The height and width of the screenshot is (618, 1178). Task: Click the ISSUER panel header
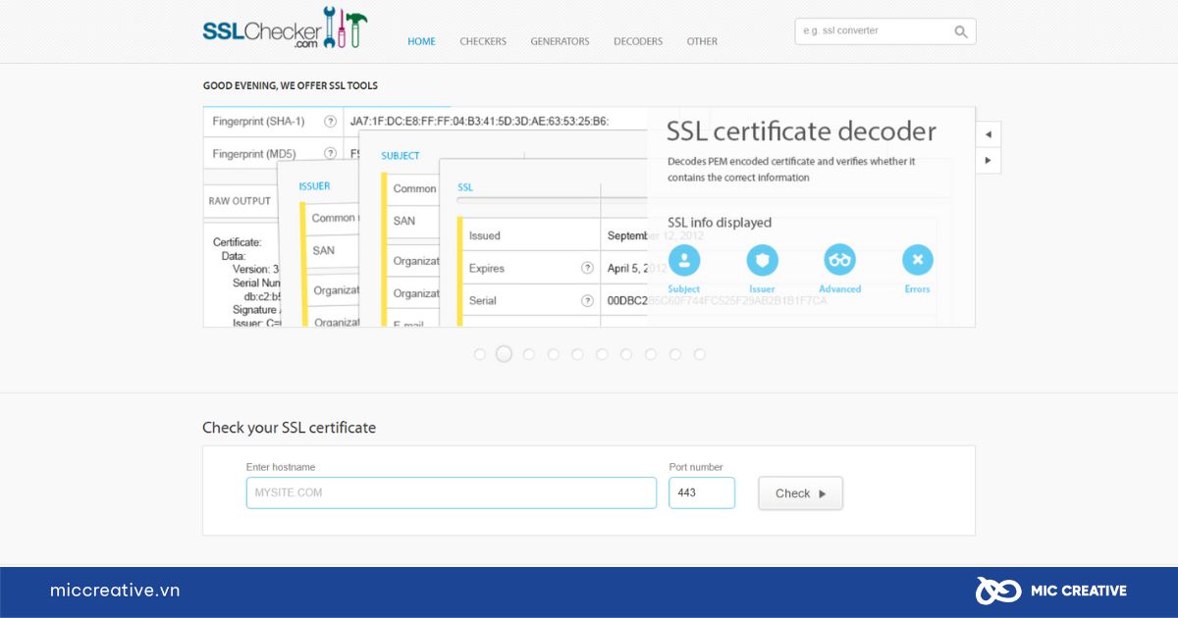pyautogui.click(x=314, y=185)
